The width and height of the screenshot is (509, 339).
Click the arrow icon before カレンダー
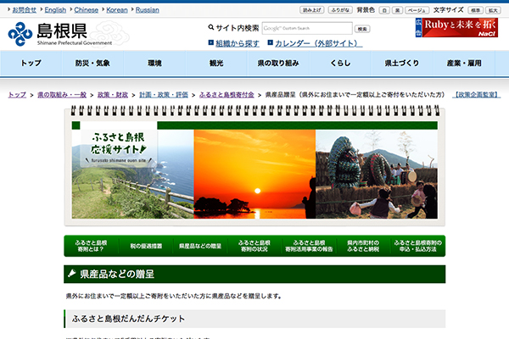click(270, 42)
